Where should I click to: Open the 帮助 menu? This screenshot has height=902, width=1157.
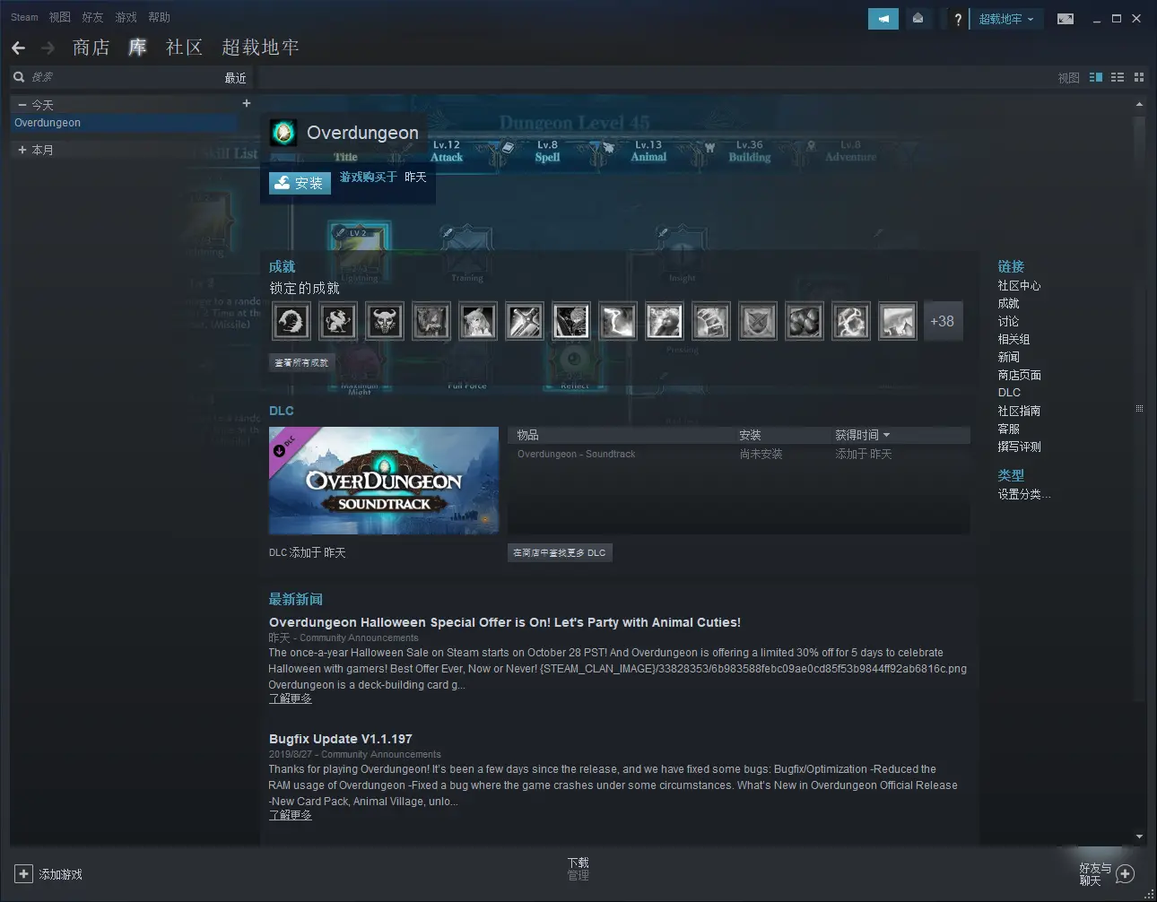159,17
